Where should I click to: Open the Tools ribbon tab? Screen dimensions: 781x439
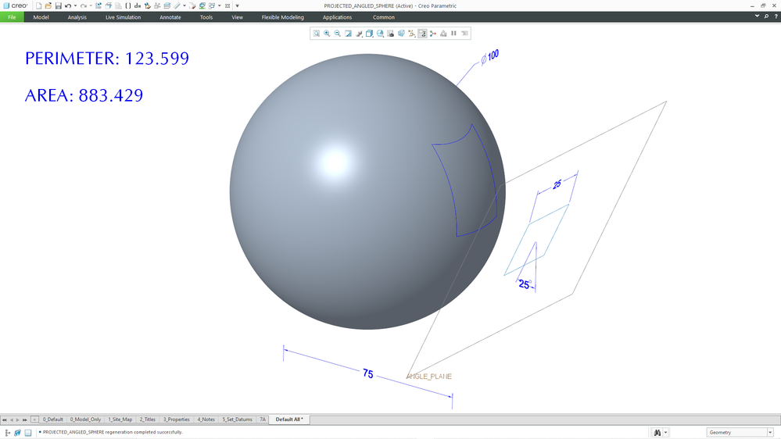tap(206, 17)
